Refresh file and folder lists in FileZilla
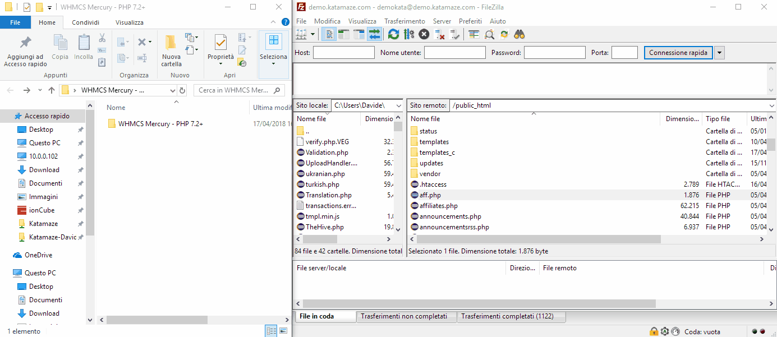 pos(394,34)
